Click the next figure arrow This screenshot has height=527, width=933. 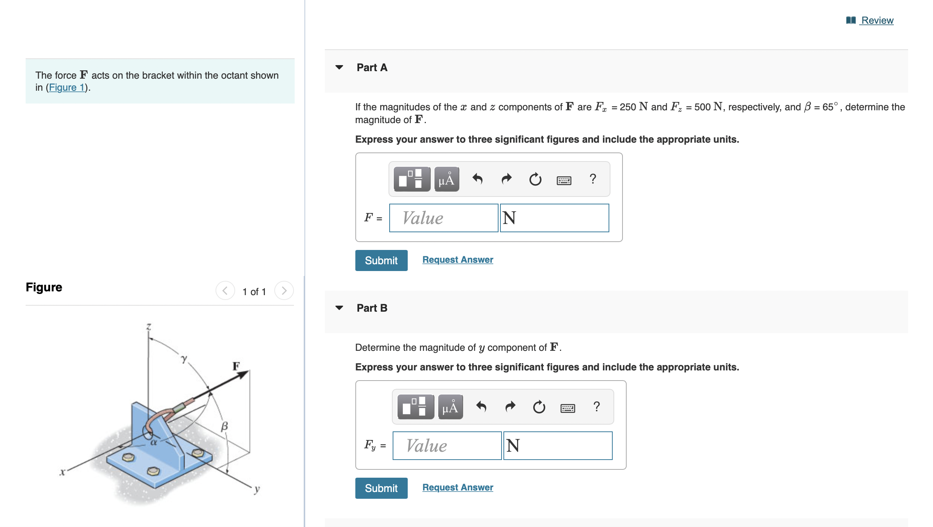[284, 290]
